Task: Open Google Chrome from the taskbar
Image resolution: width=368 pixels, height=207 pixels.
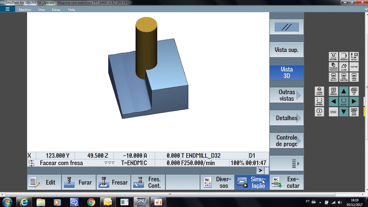Action: 91,202
